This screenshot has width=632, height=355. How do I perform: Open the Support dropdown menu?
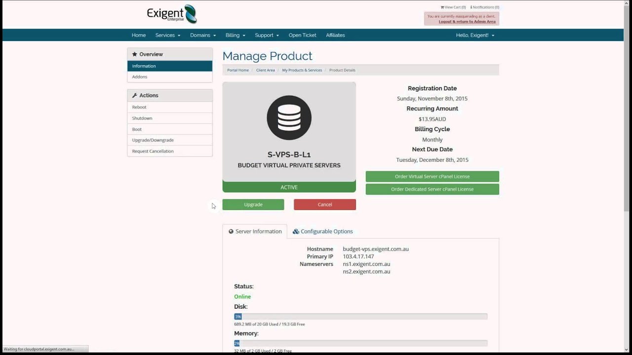pos(267,35)
